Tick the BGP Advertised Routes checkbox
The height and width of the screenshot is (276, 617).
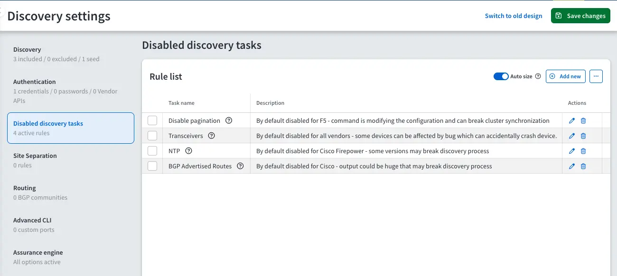click(x=152, y=166)
